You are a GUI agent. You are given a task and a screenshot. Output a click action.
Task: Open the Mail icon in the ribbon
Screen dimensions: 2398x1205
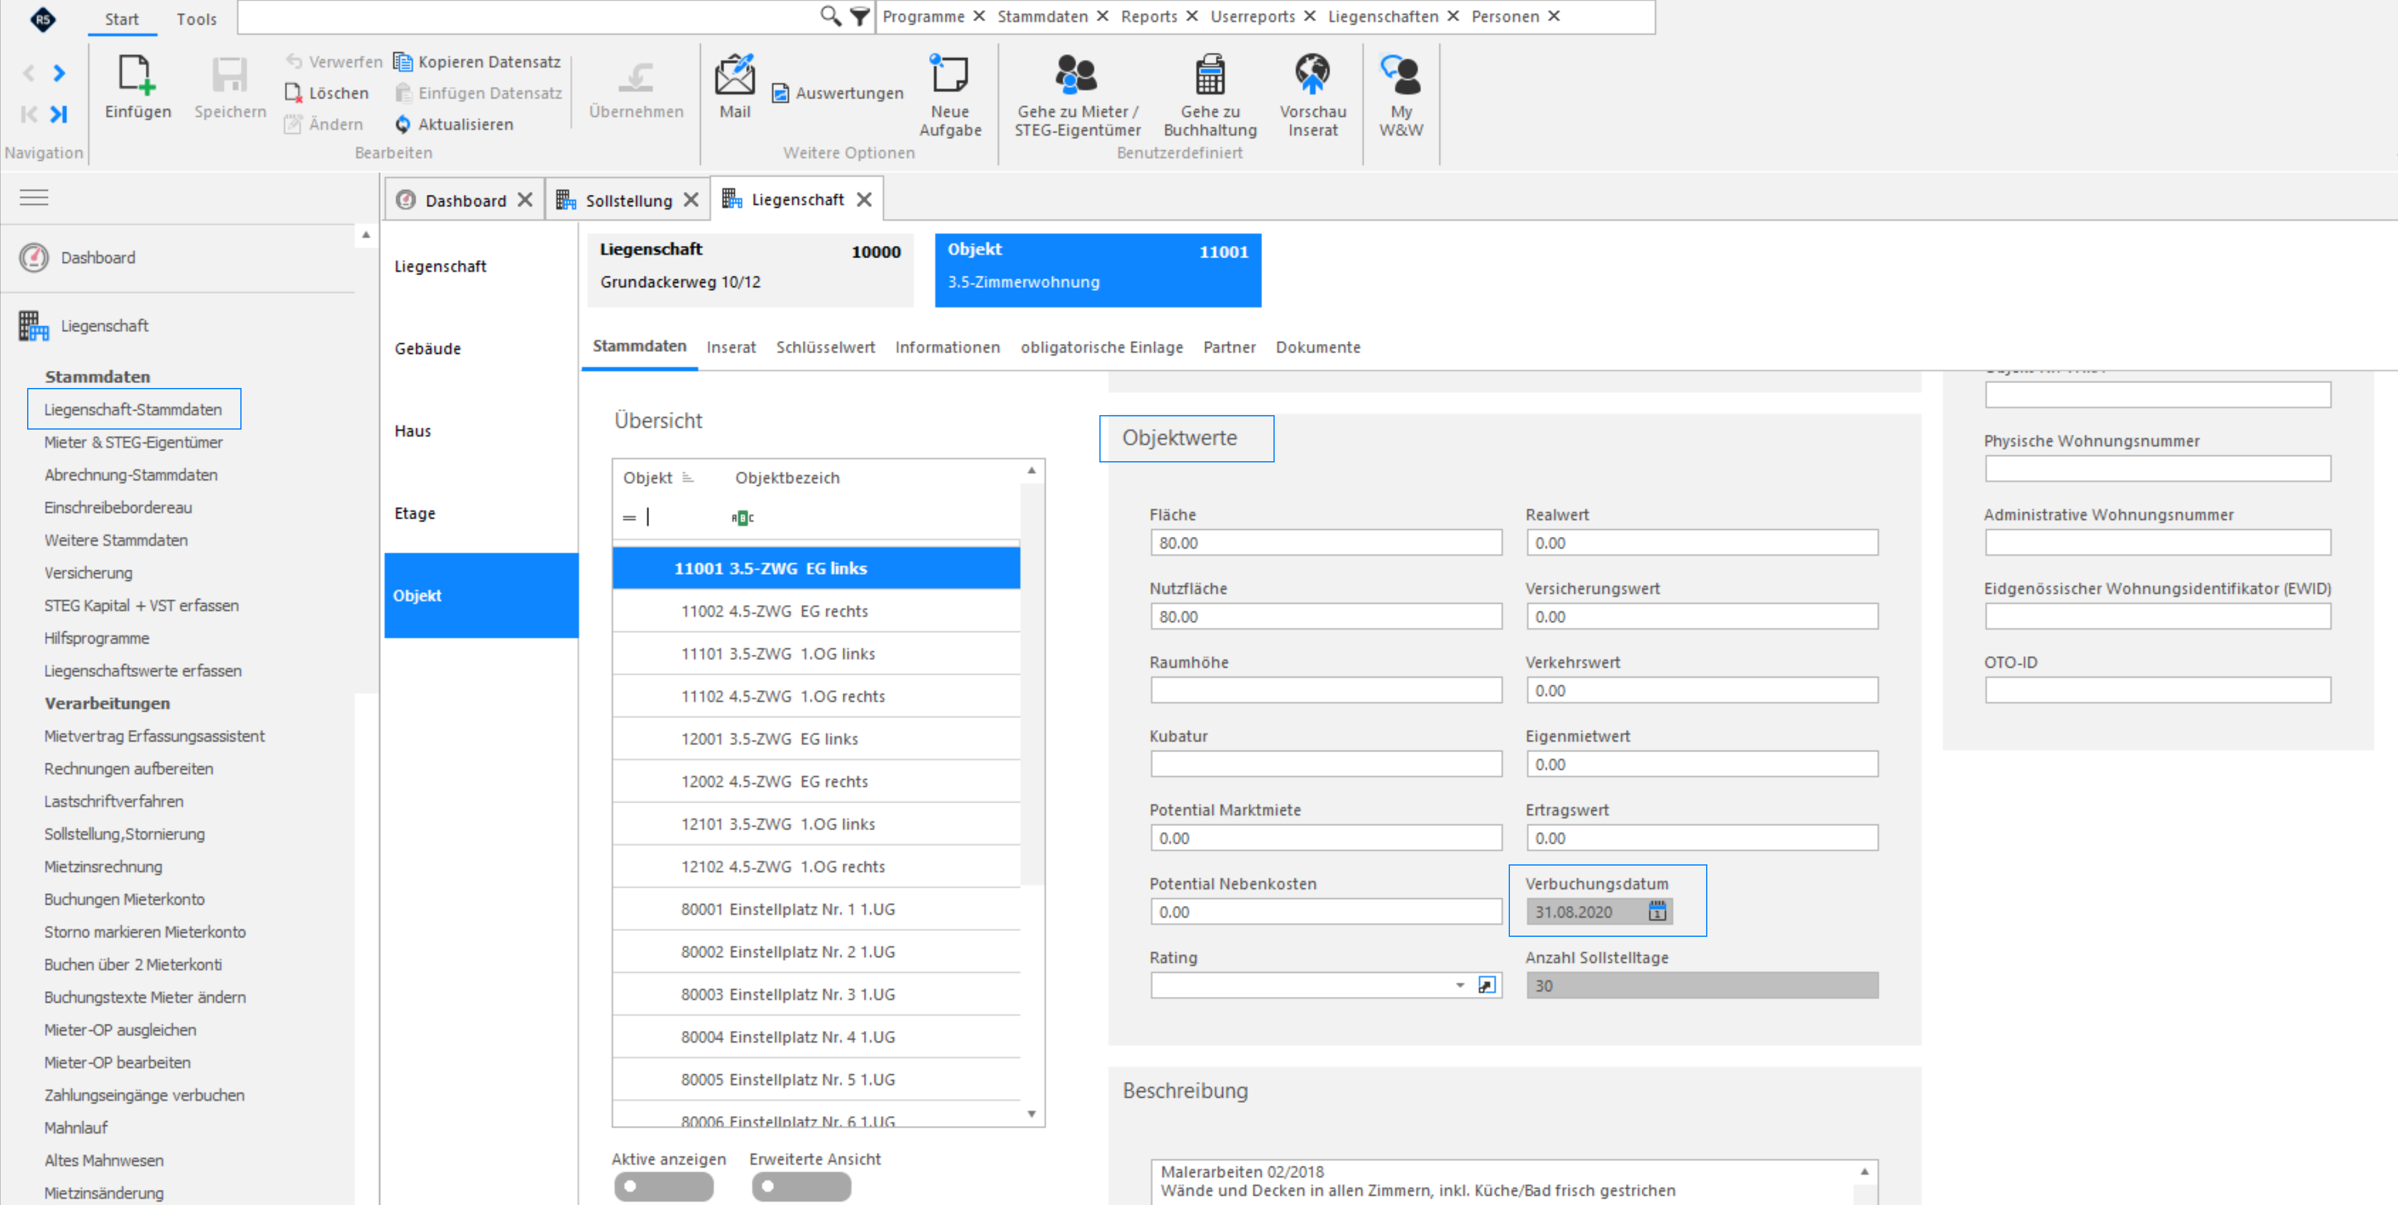[734, 74]
